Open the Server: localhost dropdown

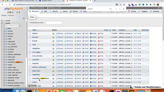tap(38, 8)
